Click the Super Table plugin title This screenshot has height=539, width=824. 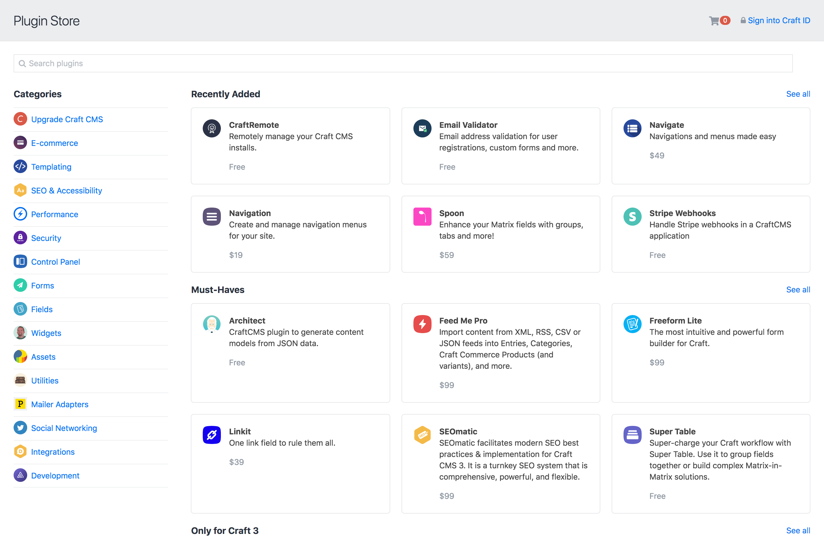point(672,432)
